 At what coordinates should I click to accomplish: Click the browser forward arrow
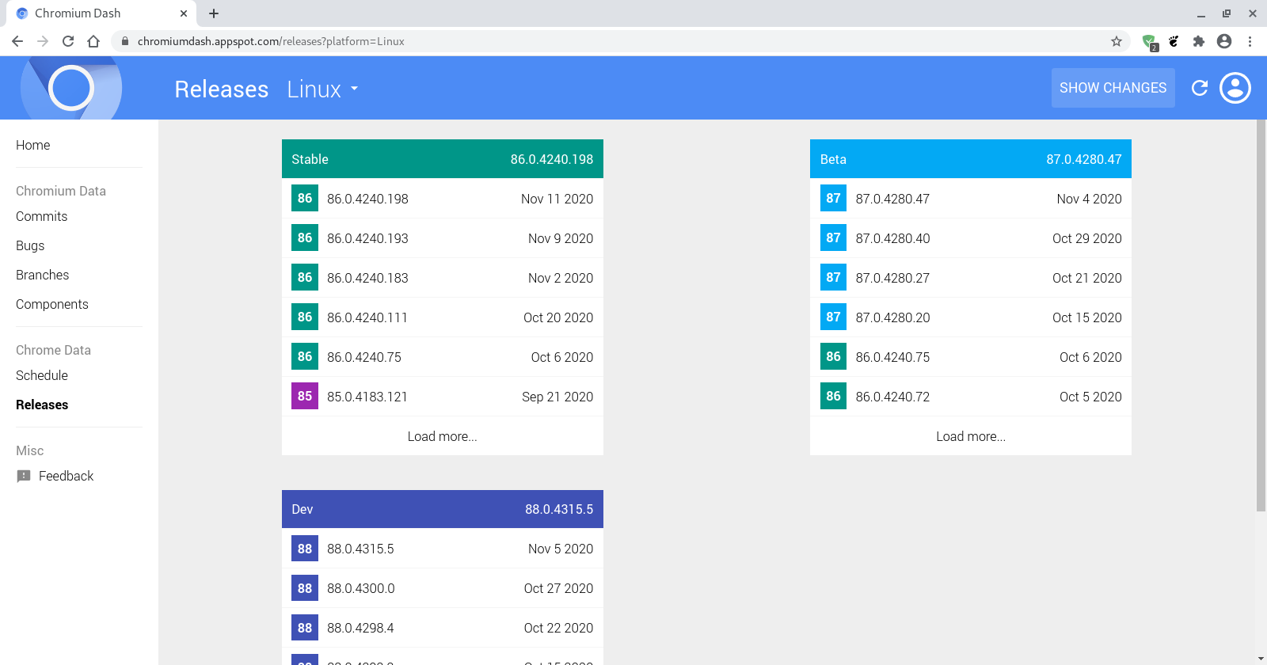click(43, 41)
